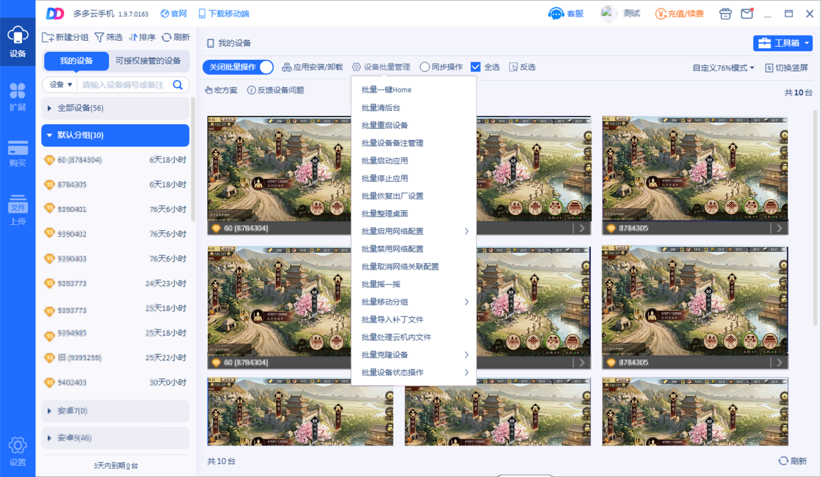Viewport: 821px width, 477px height.
Task: Open 宏方案
Action: pyautogui.click(x=221, y=90)
